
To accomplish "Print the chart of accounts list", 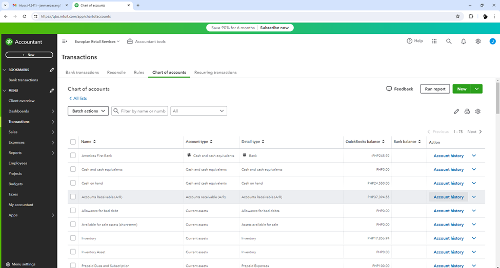I will point(467,111).
